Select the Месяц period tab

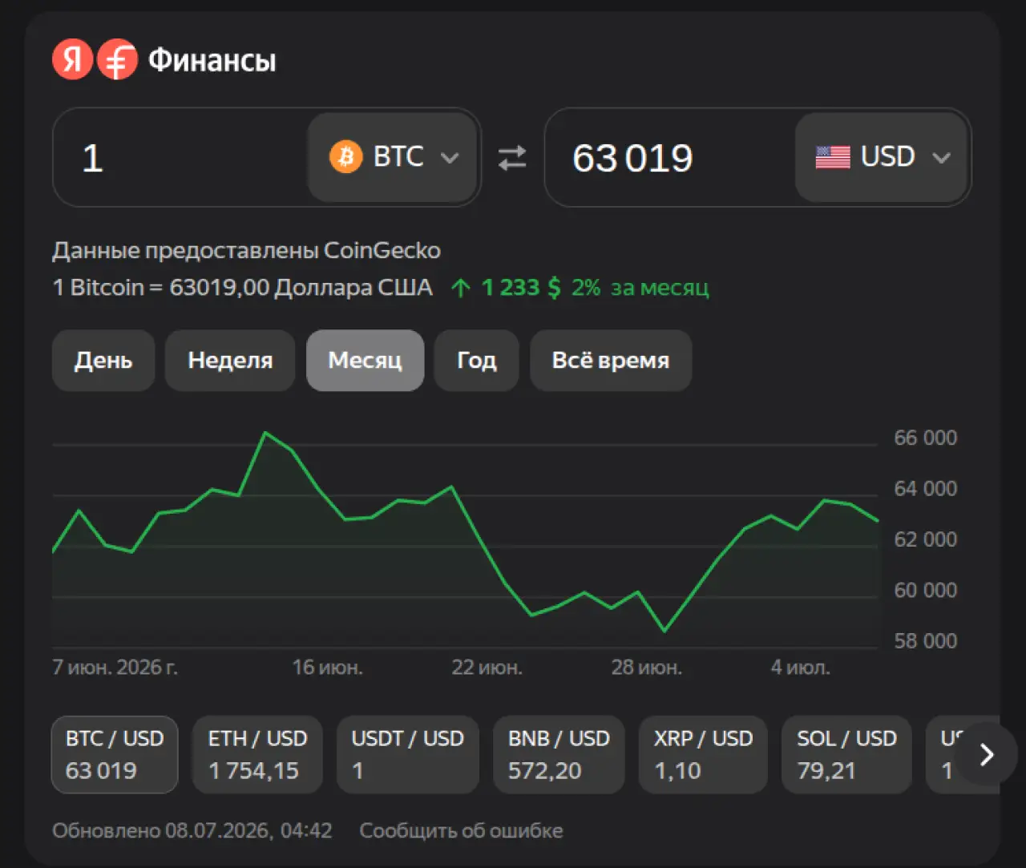tap(365, 361)
